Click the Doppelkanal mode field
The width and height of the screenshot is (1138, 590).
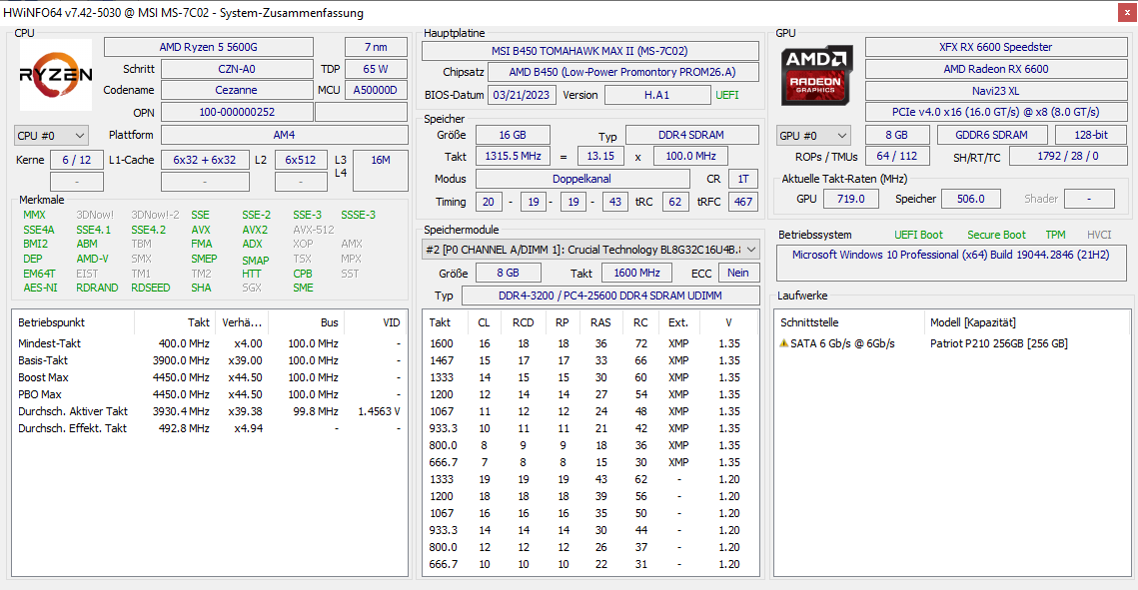tap(582, 179)
